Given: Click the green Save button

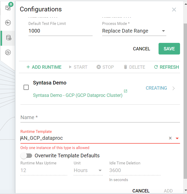Looking at the screenshot, I should [169, 49].
